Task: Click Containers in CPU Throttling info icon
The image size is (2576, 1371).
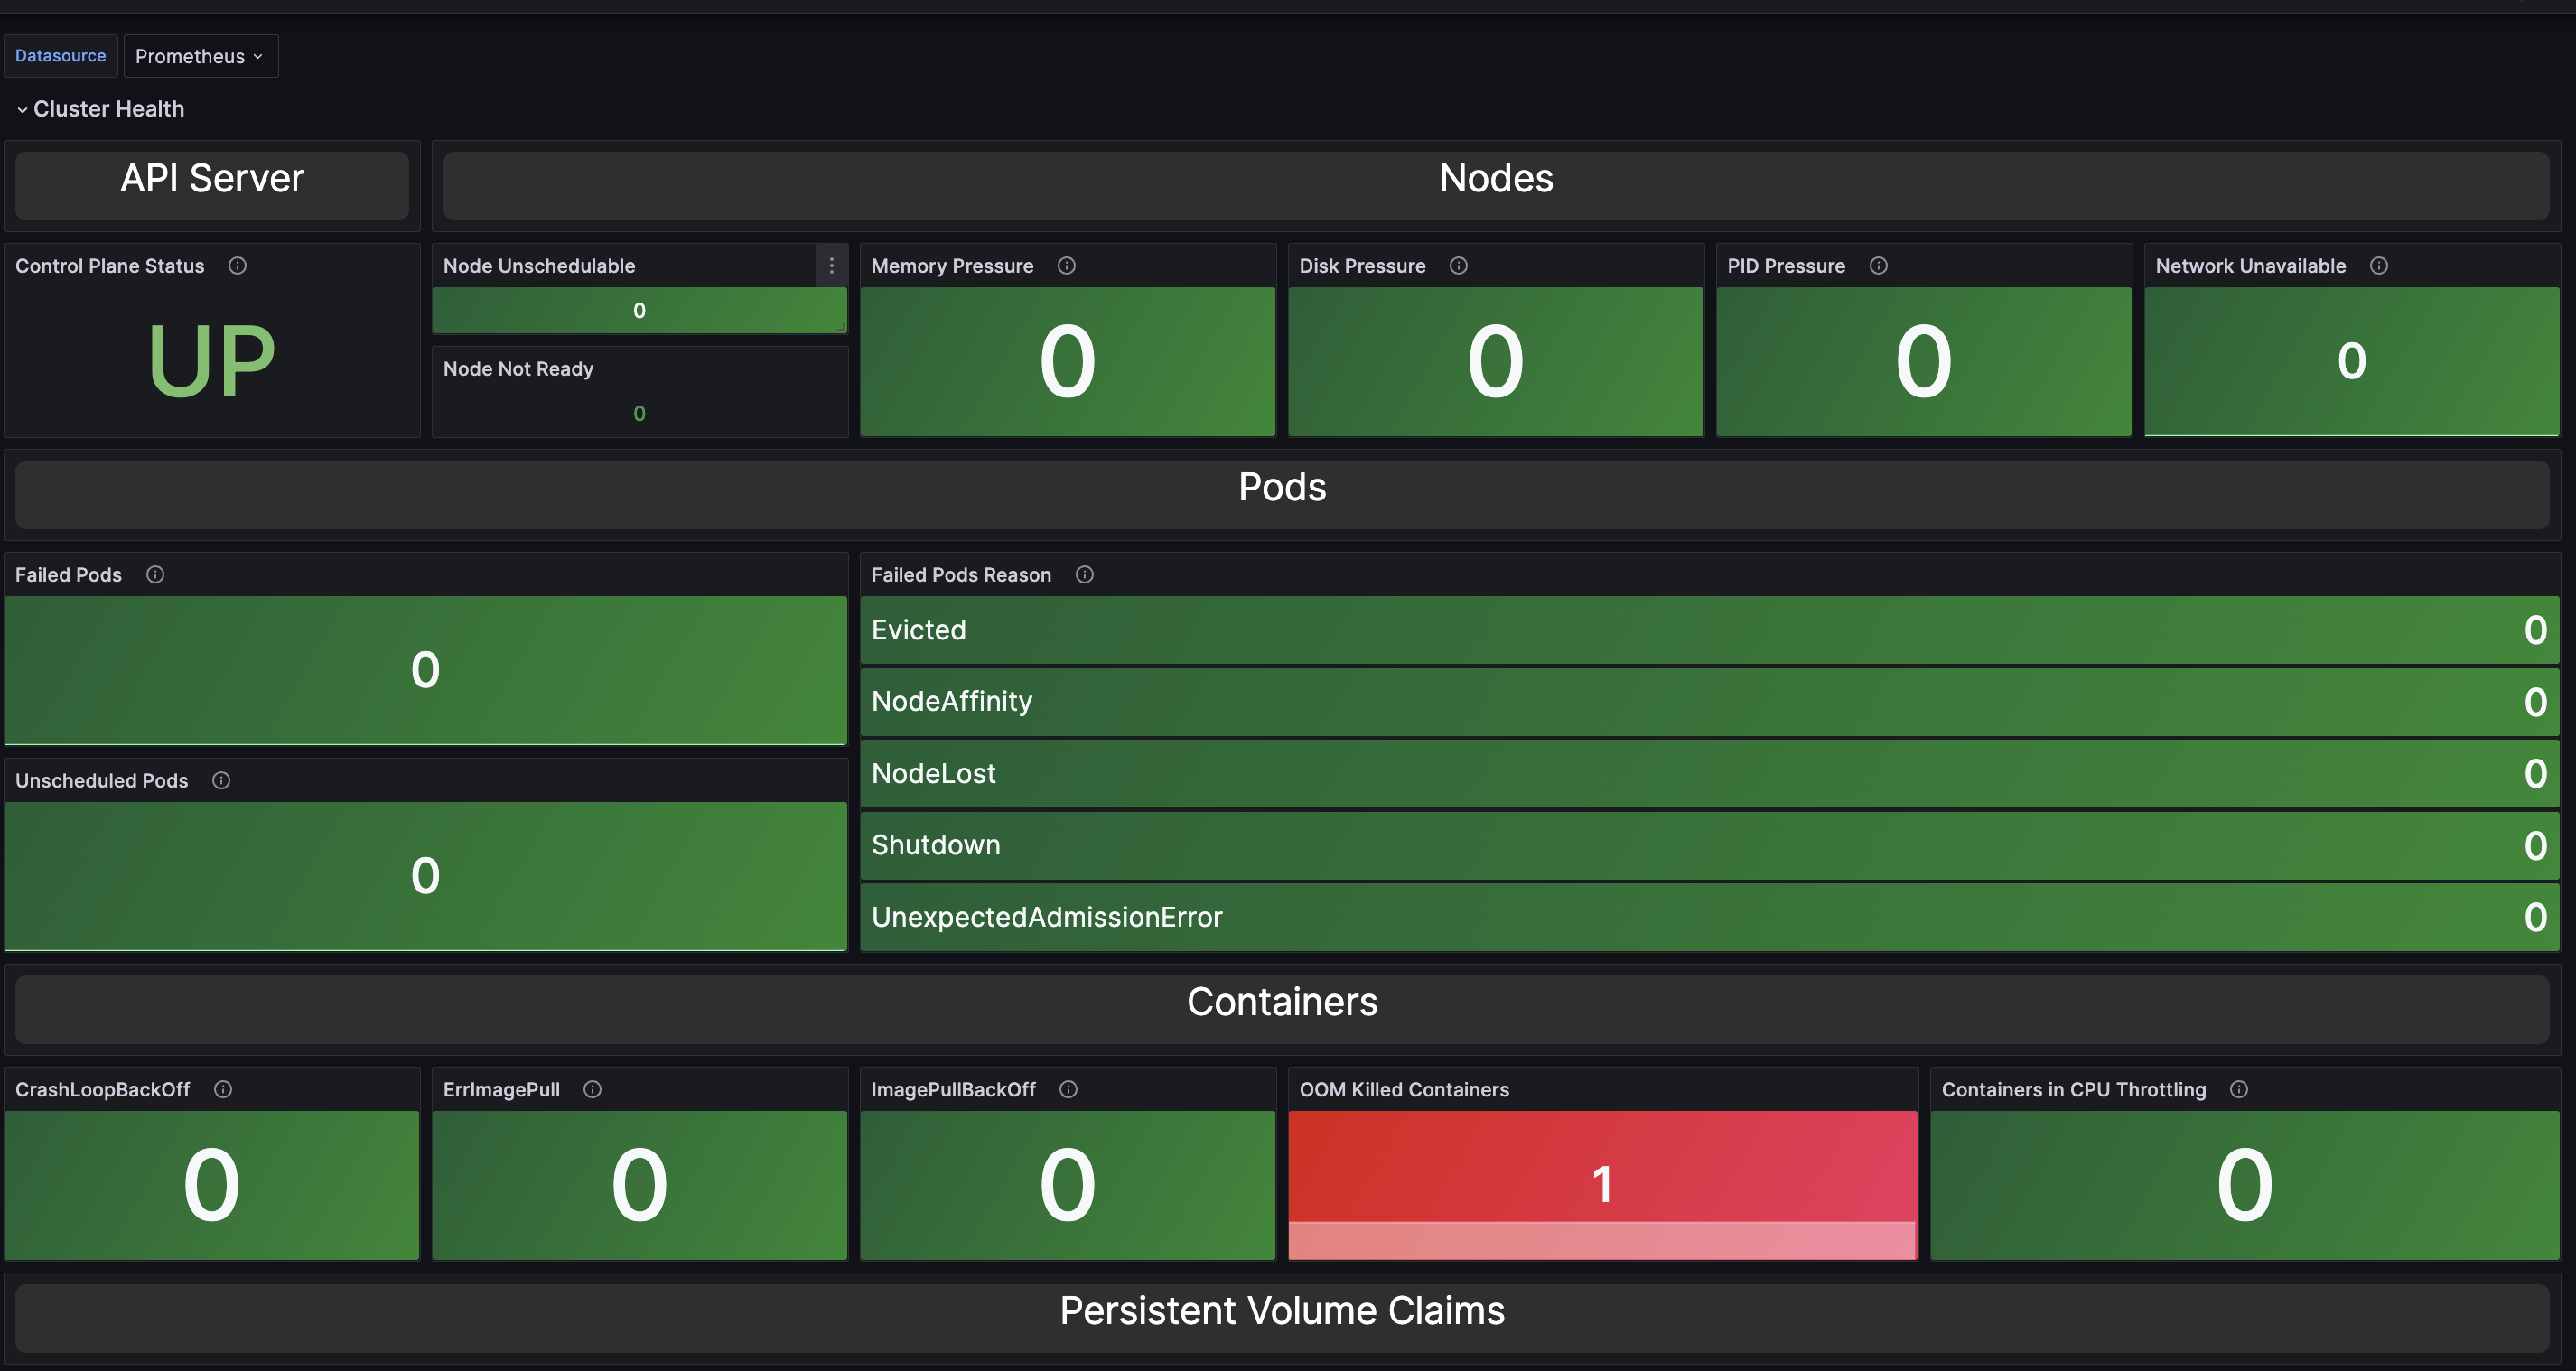Action: 2239,1090
